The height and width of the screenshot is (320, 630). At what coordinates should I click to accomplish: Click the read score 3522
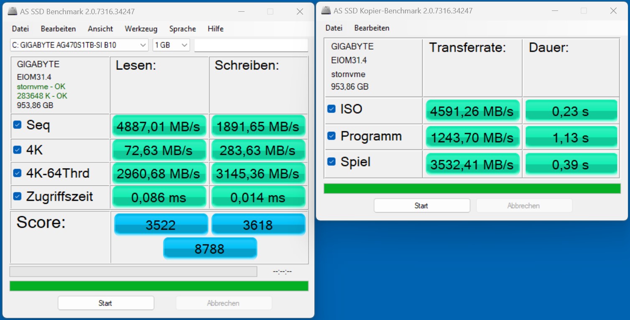(x=161, y=225)
